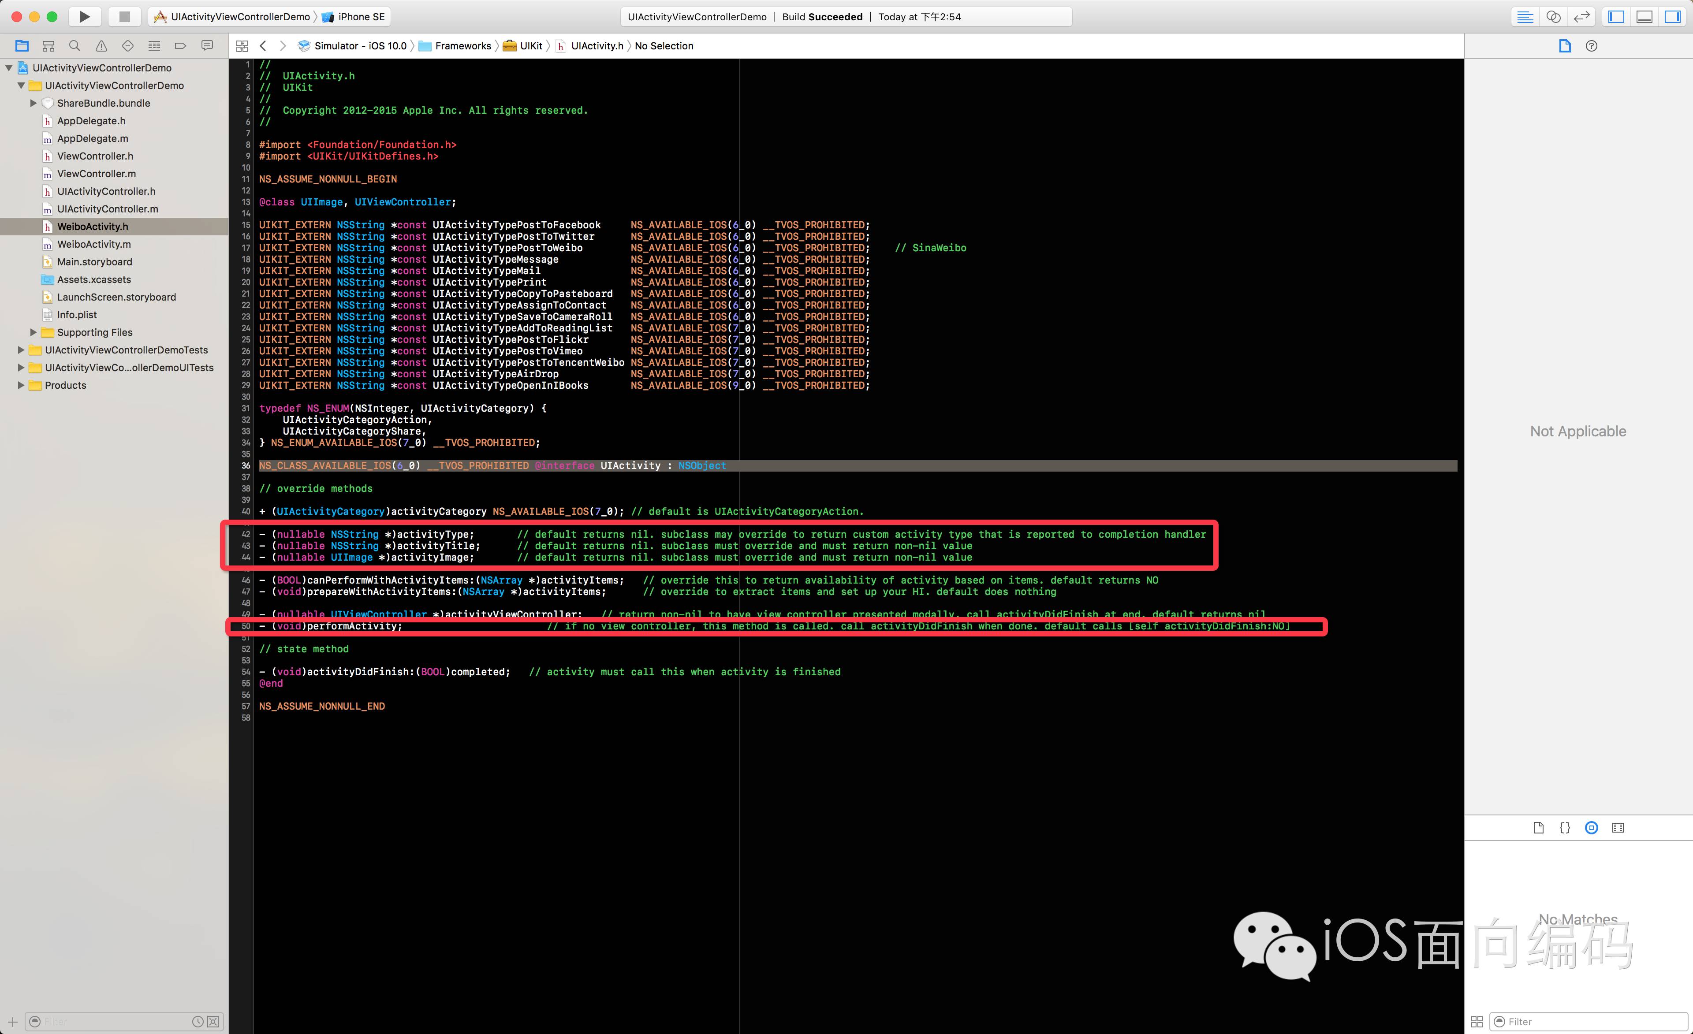Viewport: 1693px width, 1034px height.
Task: Select UIKit in the jump bar
Action: (x=530, y=46)
